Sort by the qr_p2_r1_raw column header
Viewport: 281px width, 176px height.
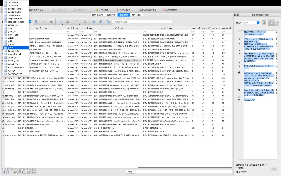[x=42, y=28]
